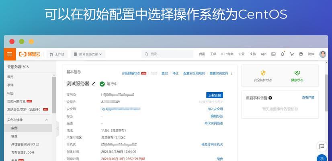Click the 停止 action
Viewport: 332px width, 161px height.
point(176,73)
